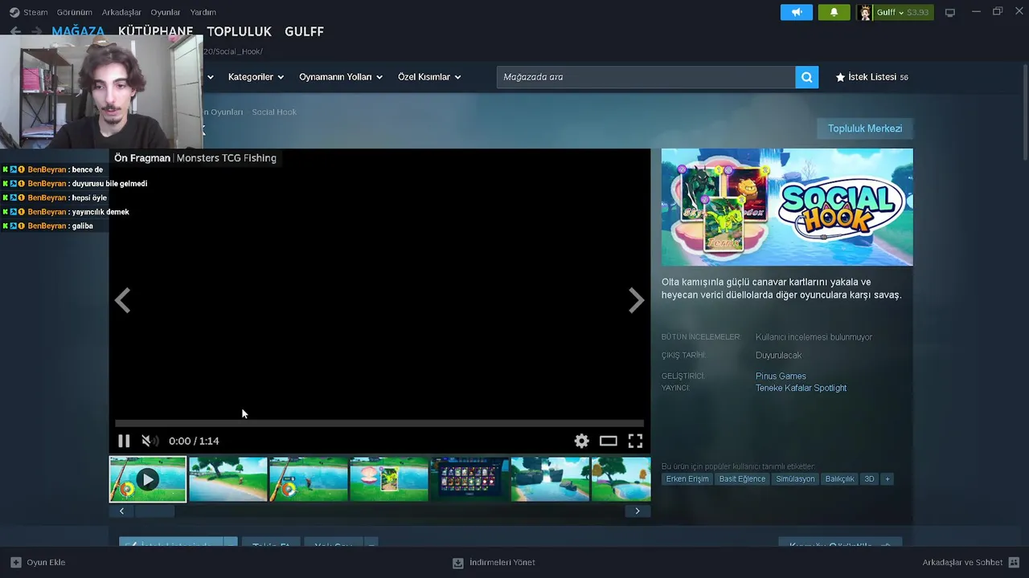
Task: Click Arkadaşlar ve Sohbet label
Action: coord(962,563)
